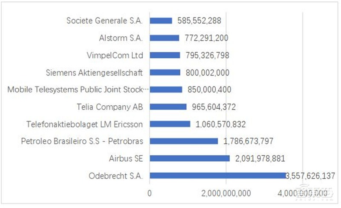Click the Odebrecht S.A. bar
Viewport: 341px width, 208px height.
(x=217, y=176)
